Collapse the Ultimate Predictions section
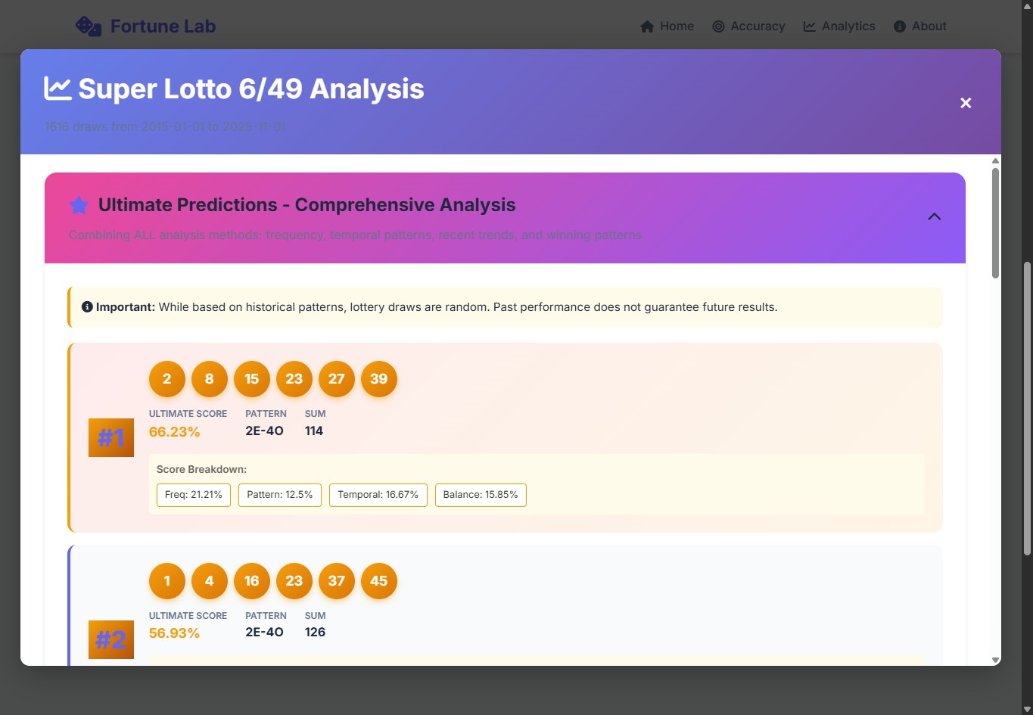This screenshot has height=715, width=1033. click(x=934, y=217)
